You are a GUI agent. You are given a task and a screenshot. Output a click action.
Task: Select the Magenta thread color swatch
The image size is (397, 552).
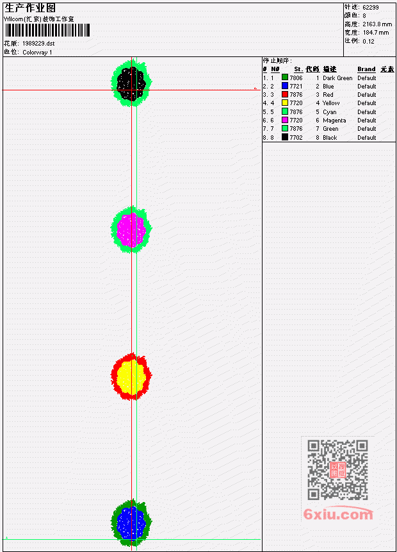pyautogui.click(x=285, y=120)
